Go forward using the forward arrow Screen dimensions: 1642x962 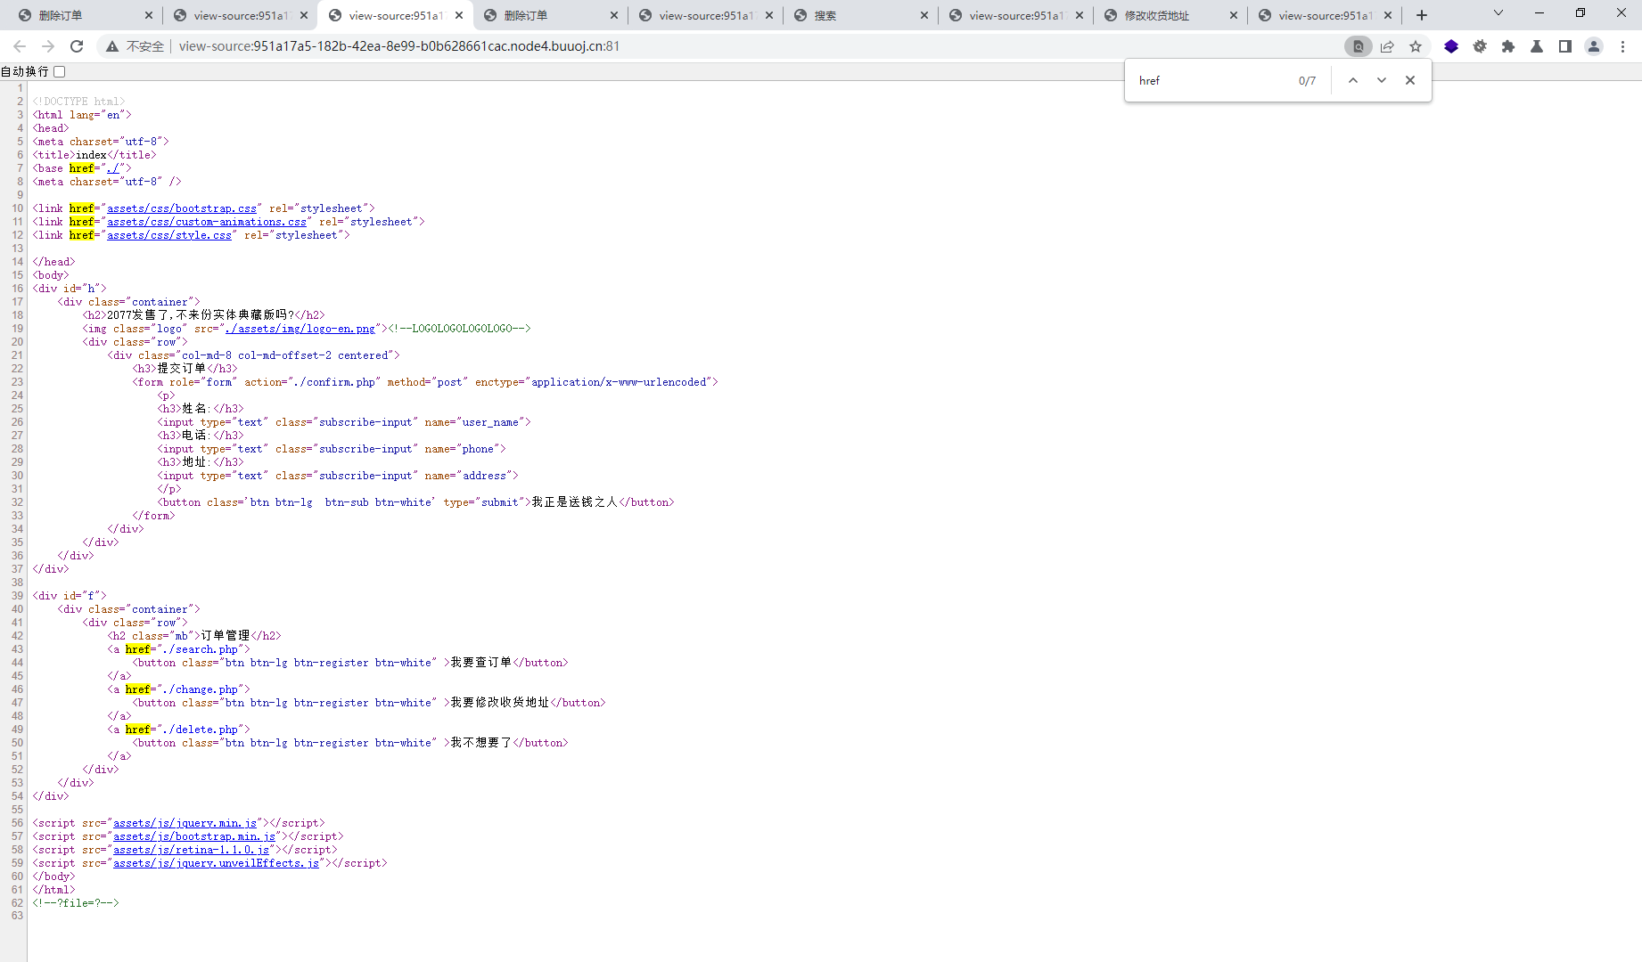(x=48, y=46)
